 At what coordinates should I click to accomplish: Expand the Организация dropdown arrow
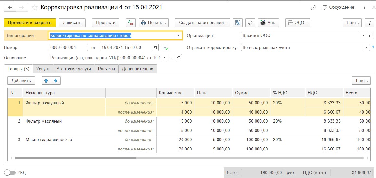(x=364, y=35)
